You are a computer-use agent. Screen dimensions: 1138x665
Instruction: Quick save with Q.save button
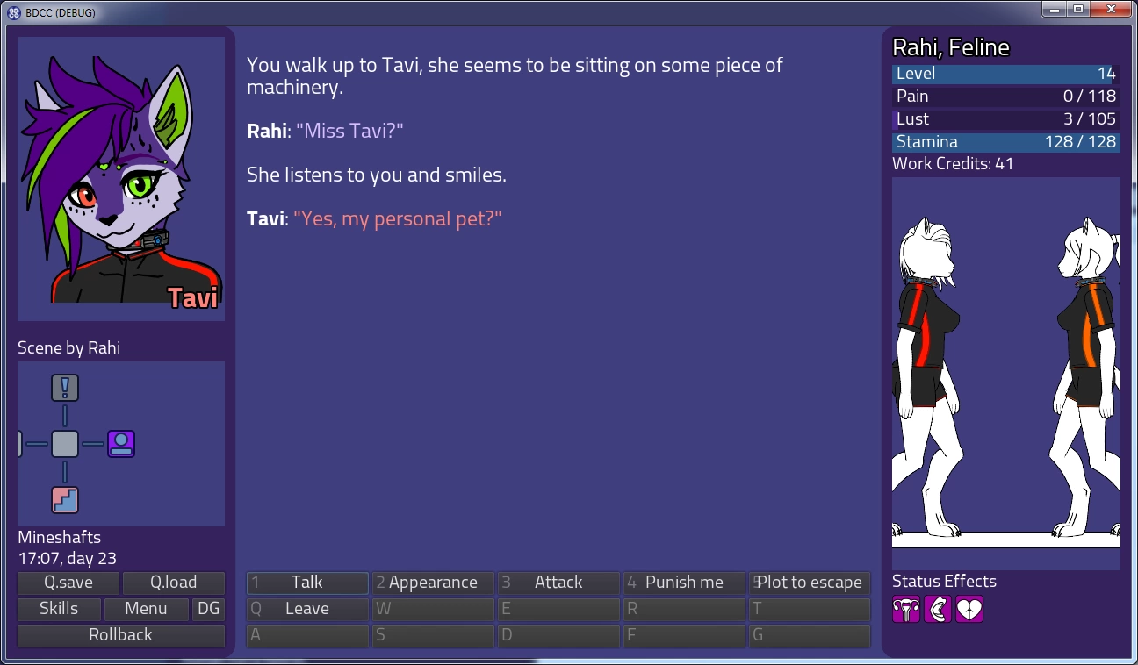(68, 583)
